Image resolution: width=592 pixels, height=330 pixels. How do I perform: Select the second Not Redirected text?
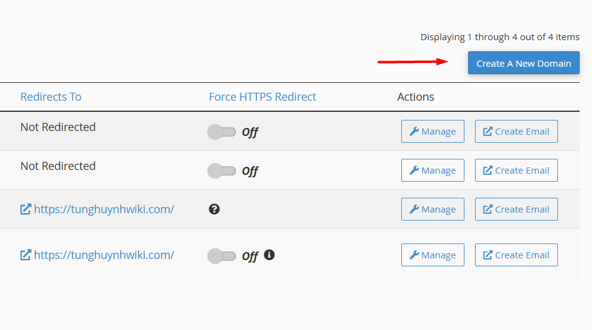pyautogui.click(x=58, y=166)
